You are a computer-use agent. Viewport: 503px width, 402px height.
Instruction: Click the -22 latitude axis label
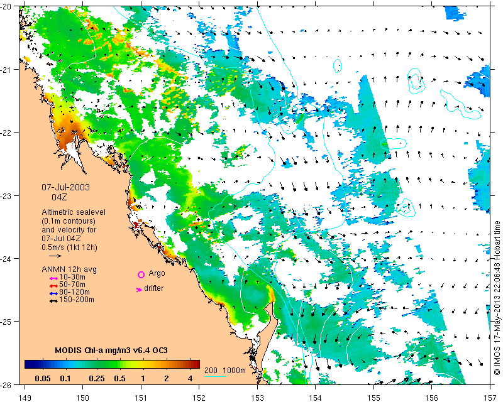[6, 133]
